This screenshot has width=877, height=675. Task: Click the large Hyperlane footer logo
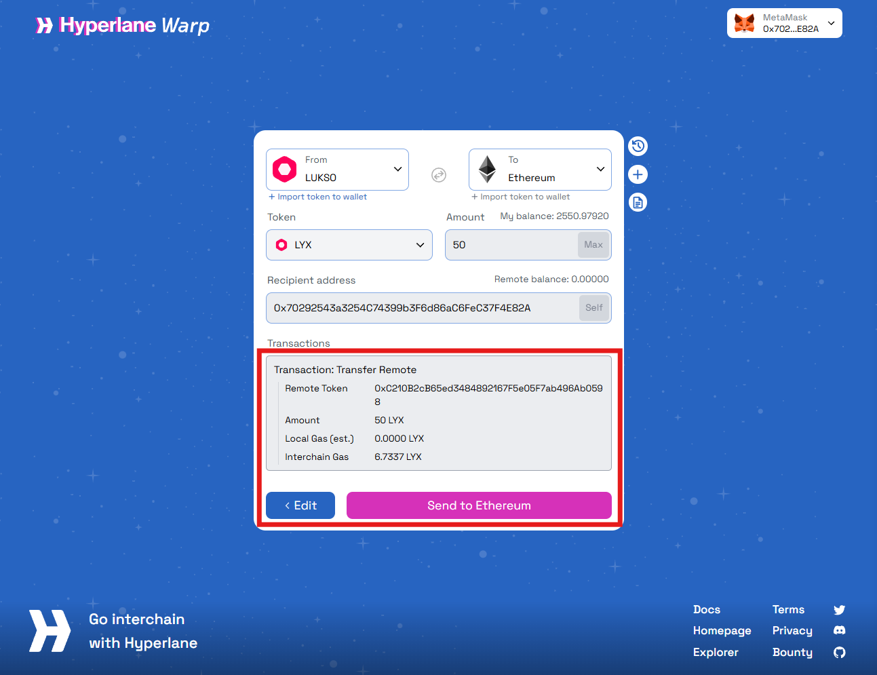pyautogui.click(x=50, y=631)
